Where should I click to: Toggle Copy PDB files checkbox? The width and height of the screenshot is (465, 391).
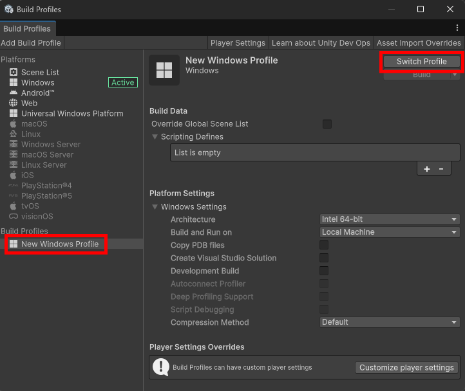(x=324, y=245)
